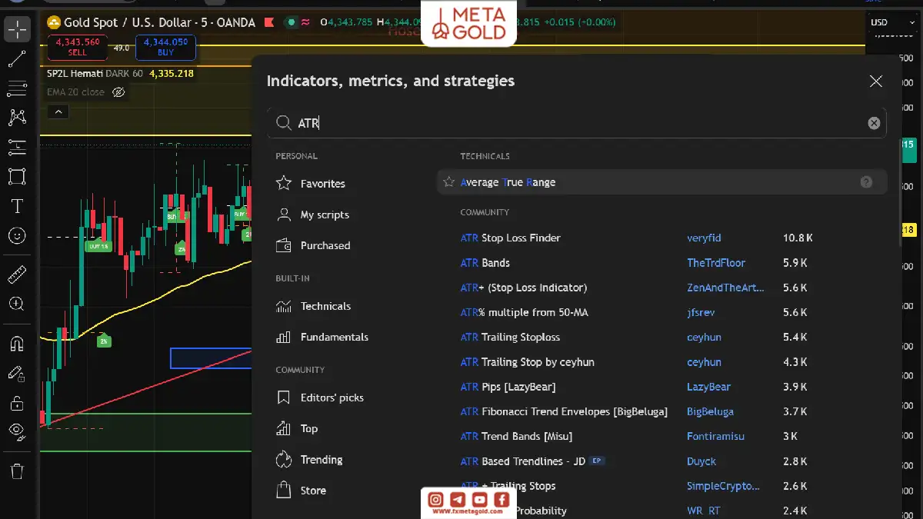Select the geometric shapes tool
923x519 pixels.
17,176
